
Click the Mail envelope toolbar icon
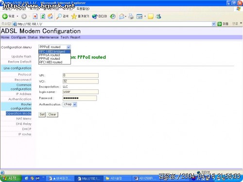[x=121, y=17]
